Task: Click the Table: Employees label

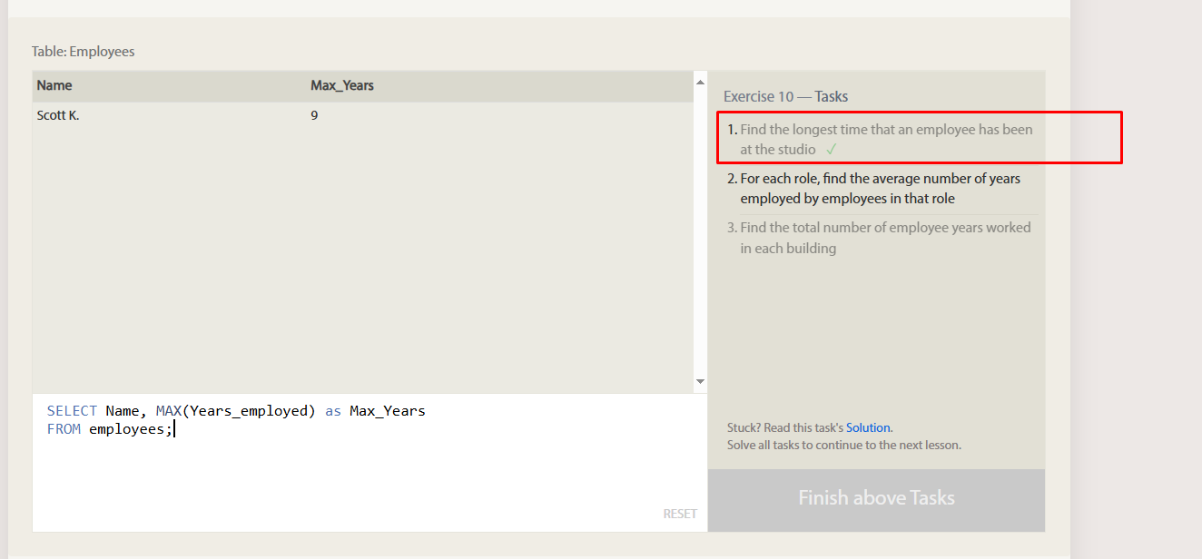Action: pos(83,52)
